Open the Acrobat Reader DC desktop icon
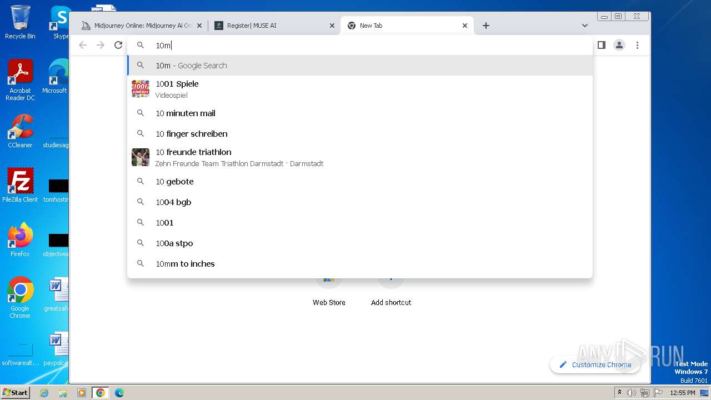Image resolution: width=711 pixels, height=400 pixels. click(x=20, y=80)
